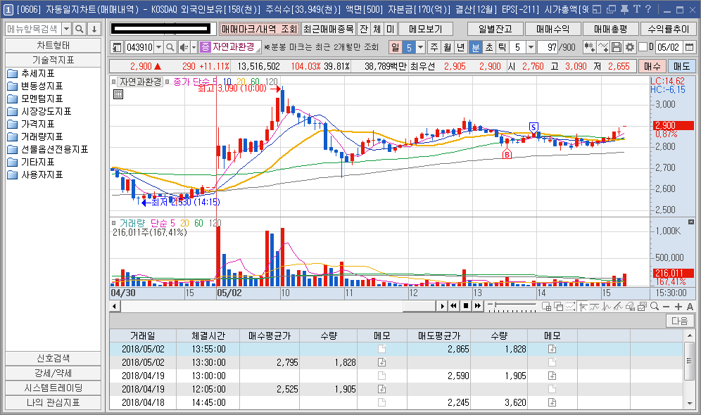Select the 초 seconds period button

(x=489, y=47)
